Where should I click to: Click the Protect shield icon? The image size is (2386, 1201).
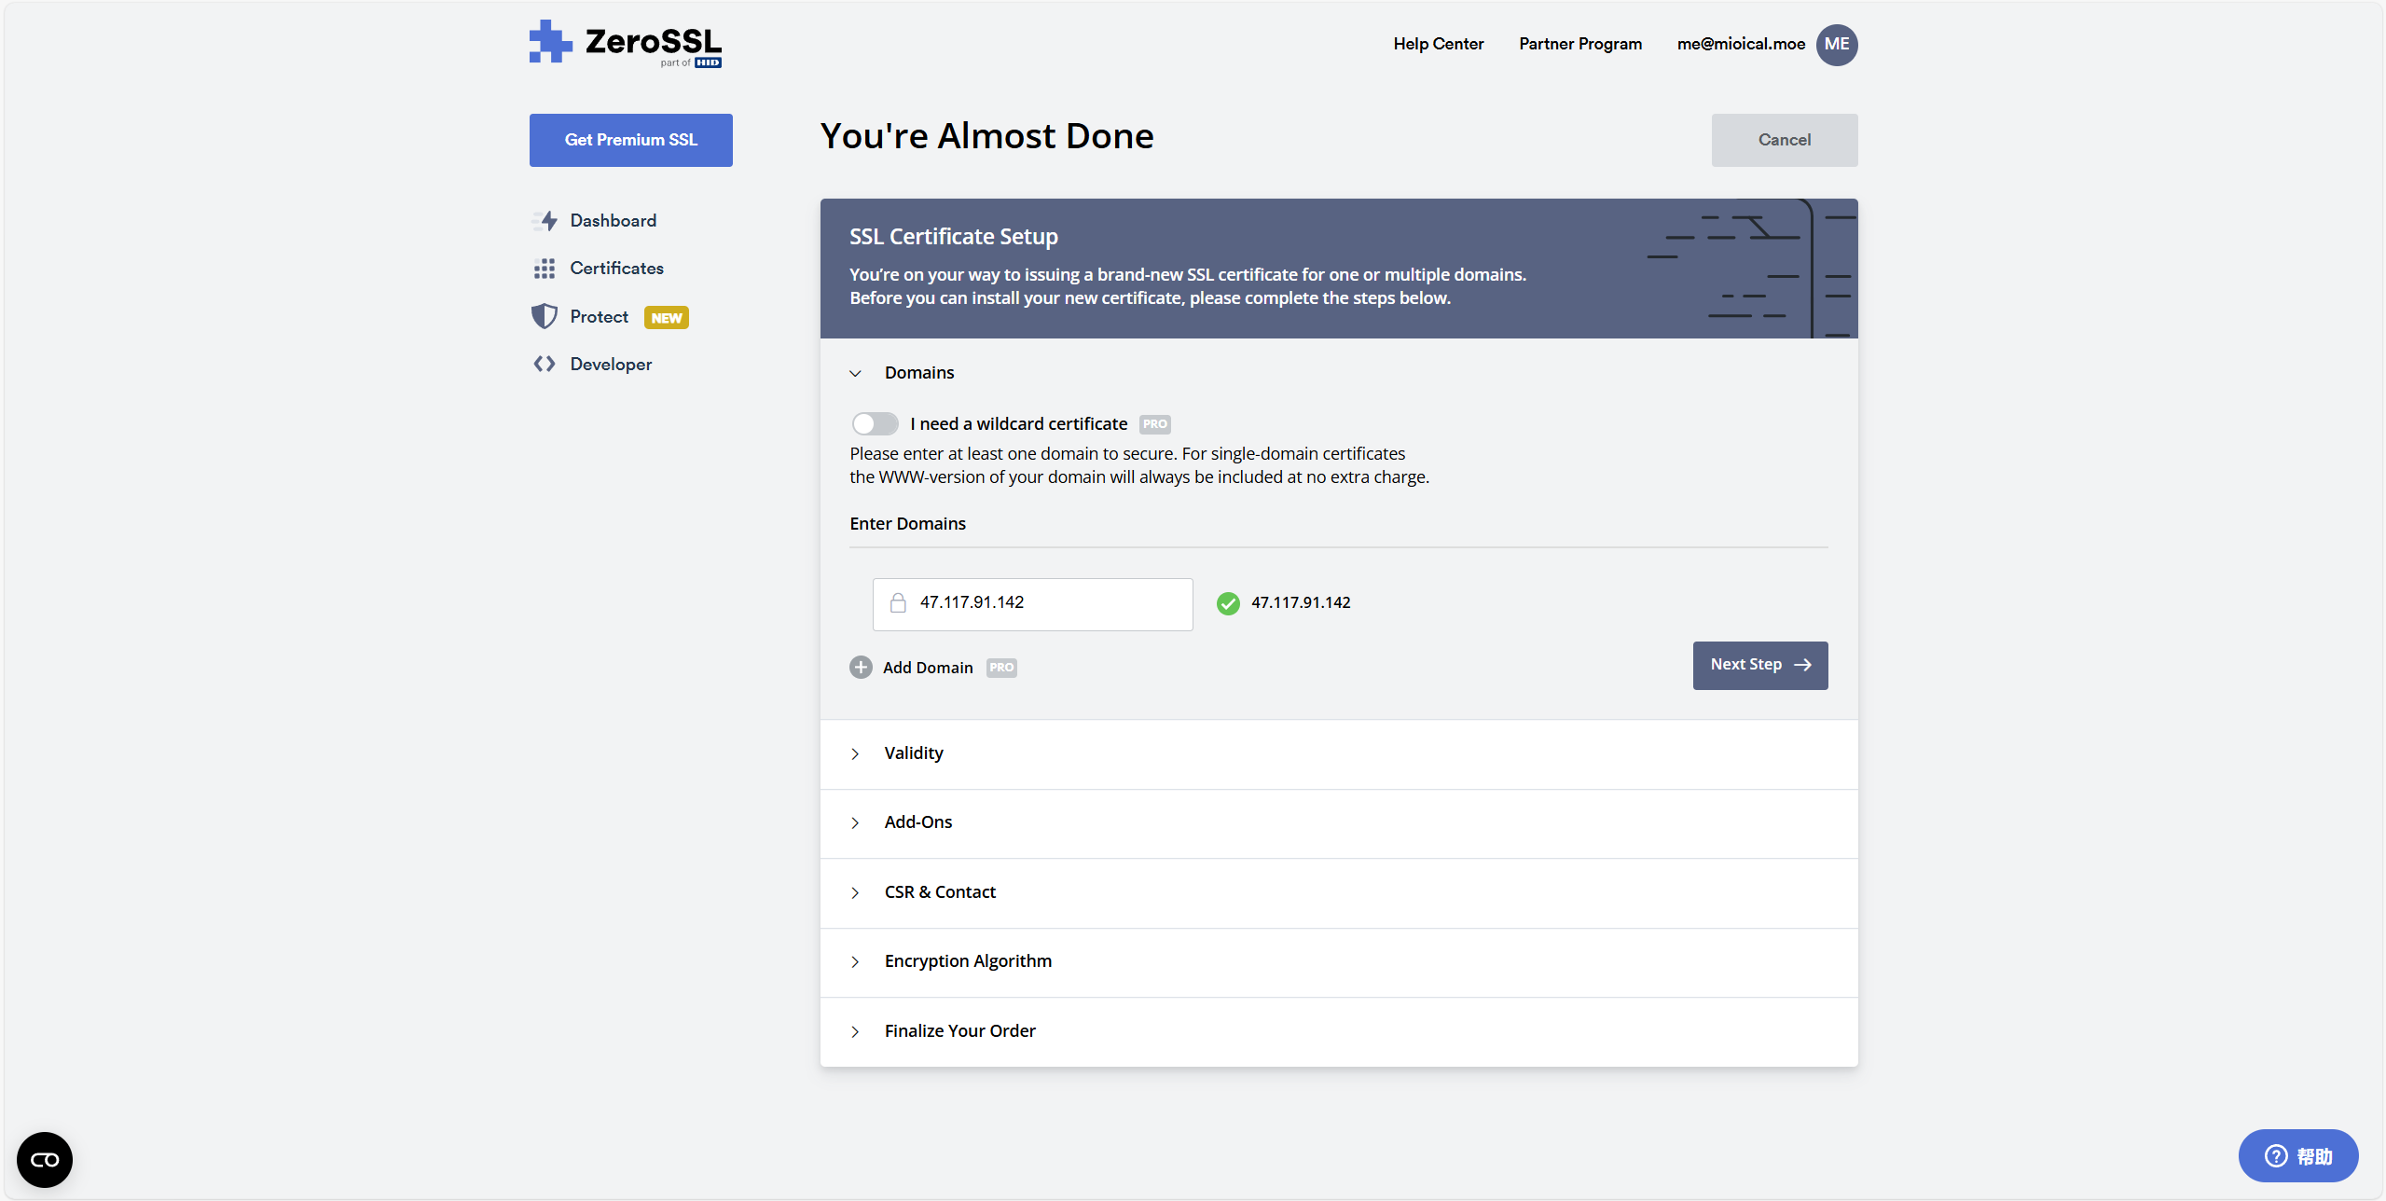545,317
